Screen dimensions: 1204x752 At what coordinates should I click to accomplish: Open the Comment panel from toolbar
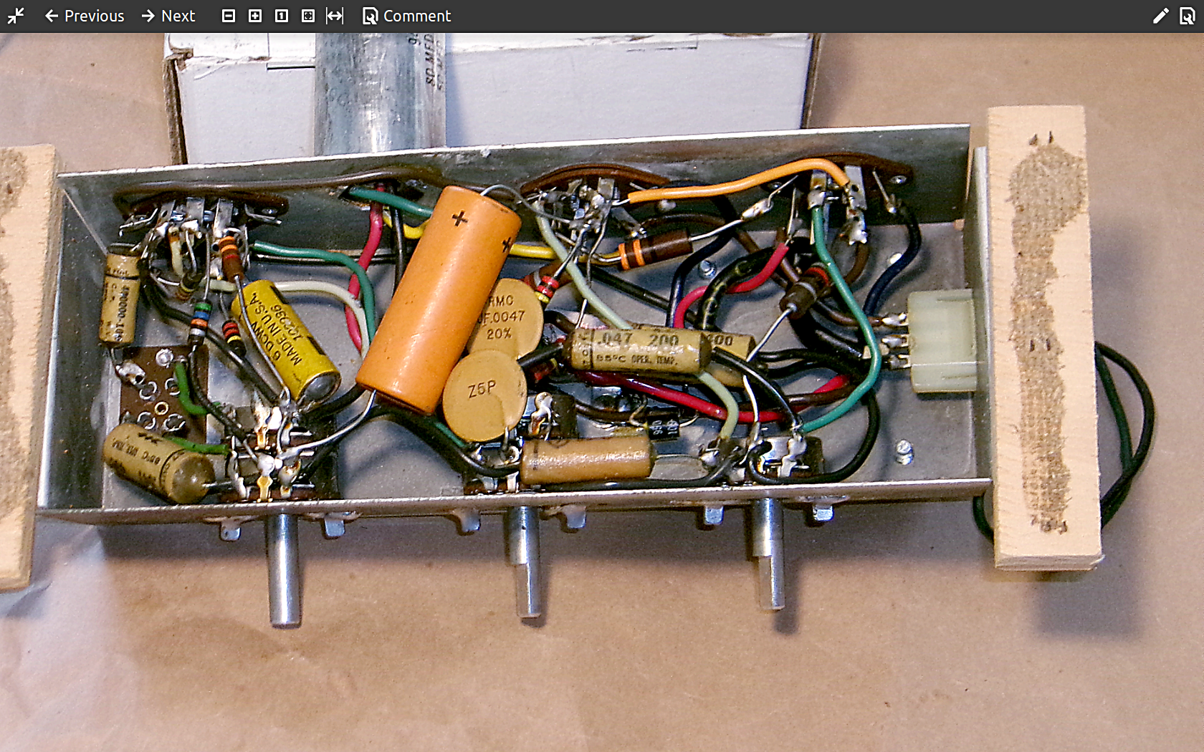[x=406, y=16]
